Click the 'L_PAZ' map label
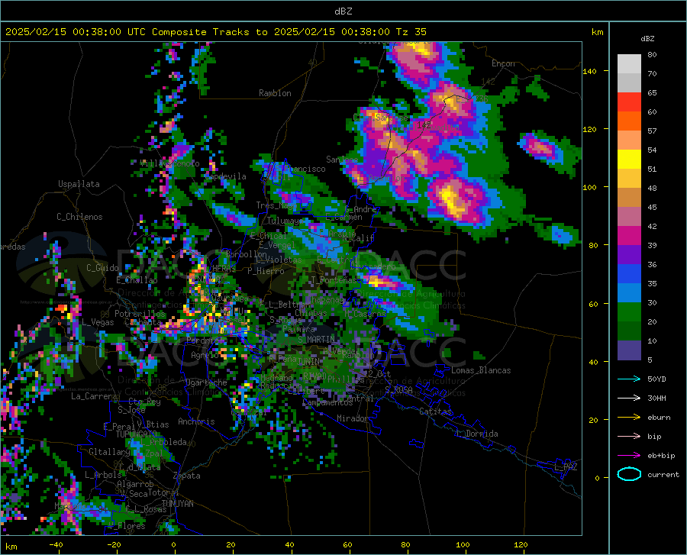The width and height of the screenshot is (687, 555). tap(566, 467)
